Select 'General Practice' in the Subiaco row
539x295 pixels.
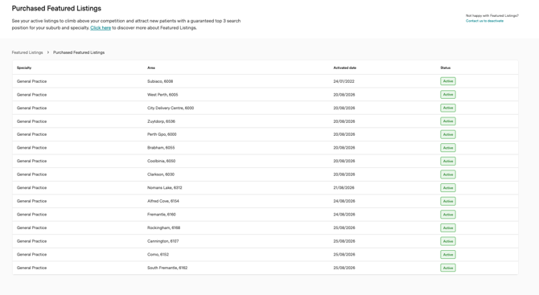[x=31, y=81]
